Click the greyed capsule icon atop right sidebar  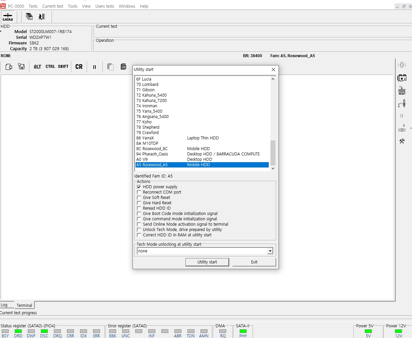[402, 65]
